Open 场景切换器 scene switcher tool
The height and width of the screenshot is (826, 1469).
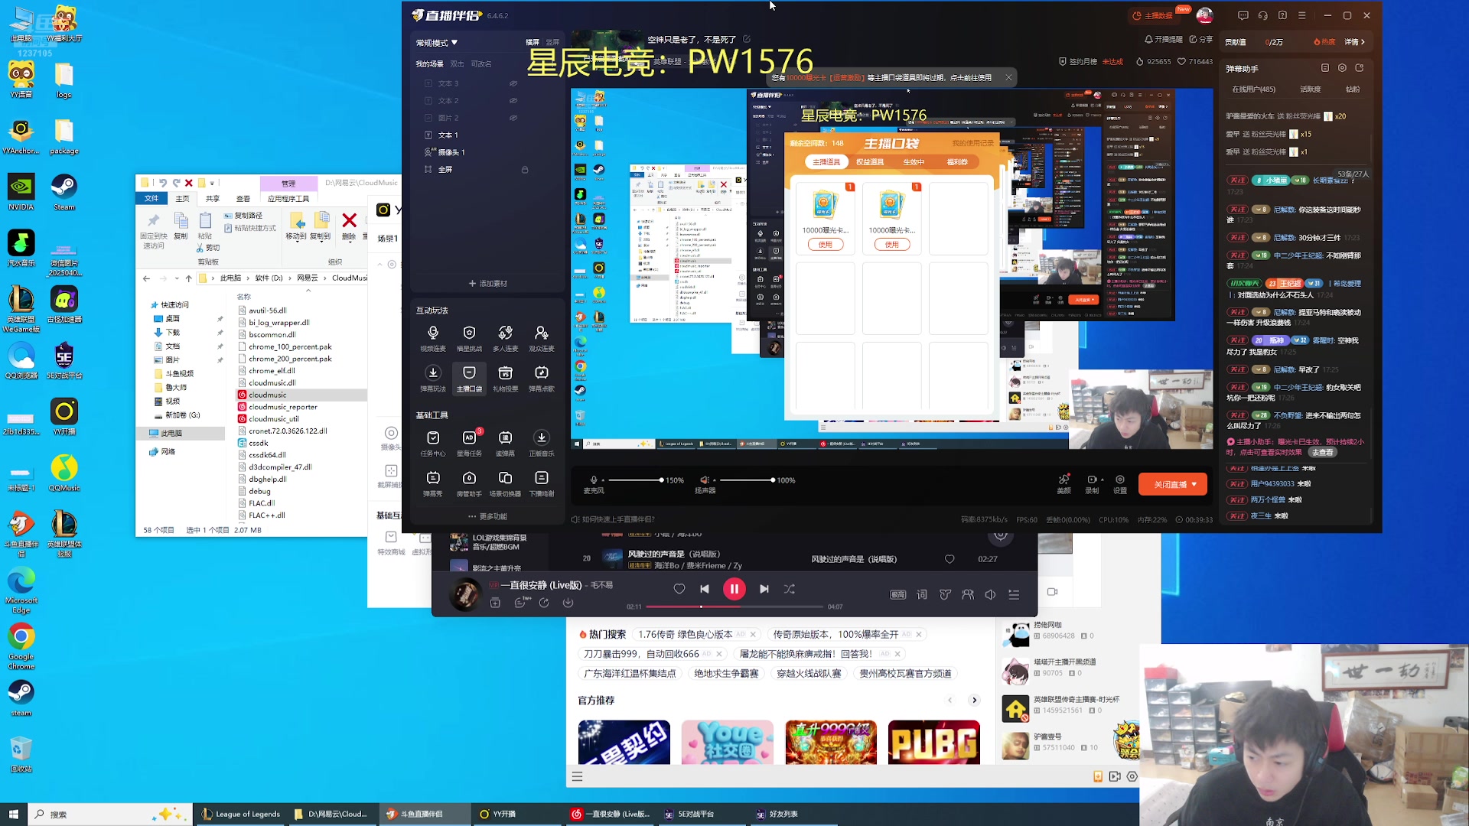[x=505, y=483]
